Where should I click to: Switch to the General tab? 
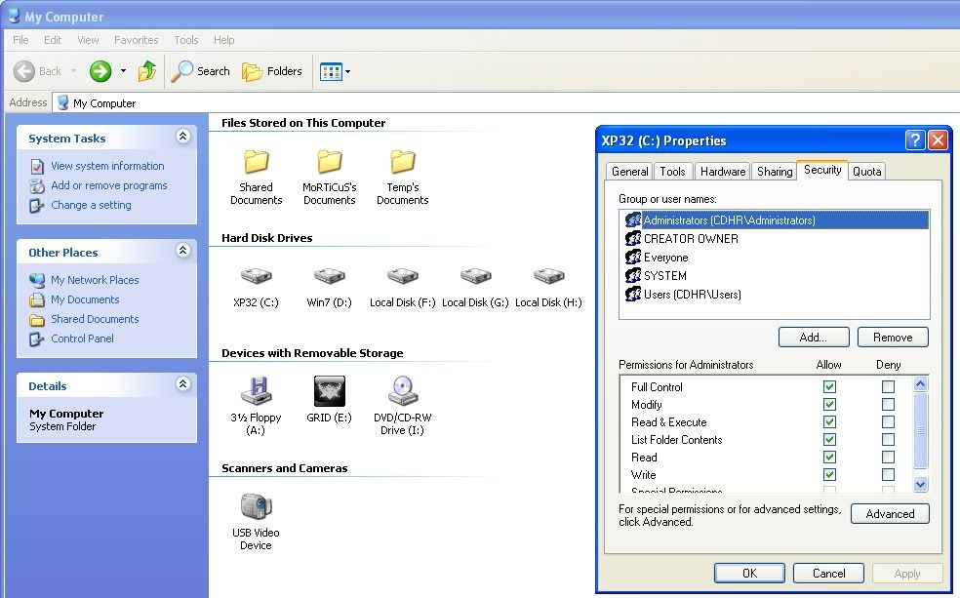click(x=629, y=172)
